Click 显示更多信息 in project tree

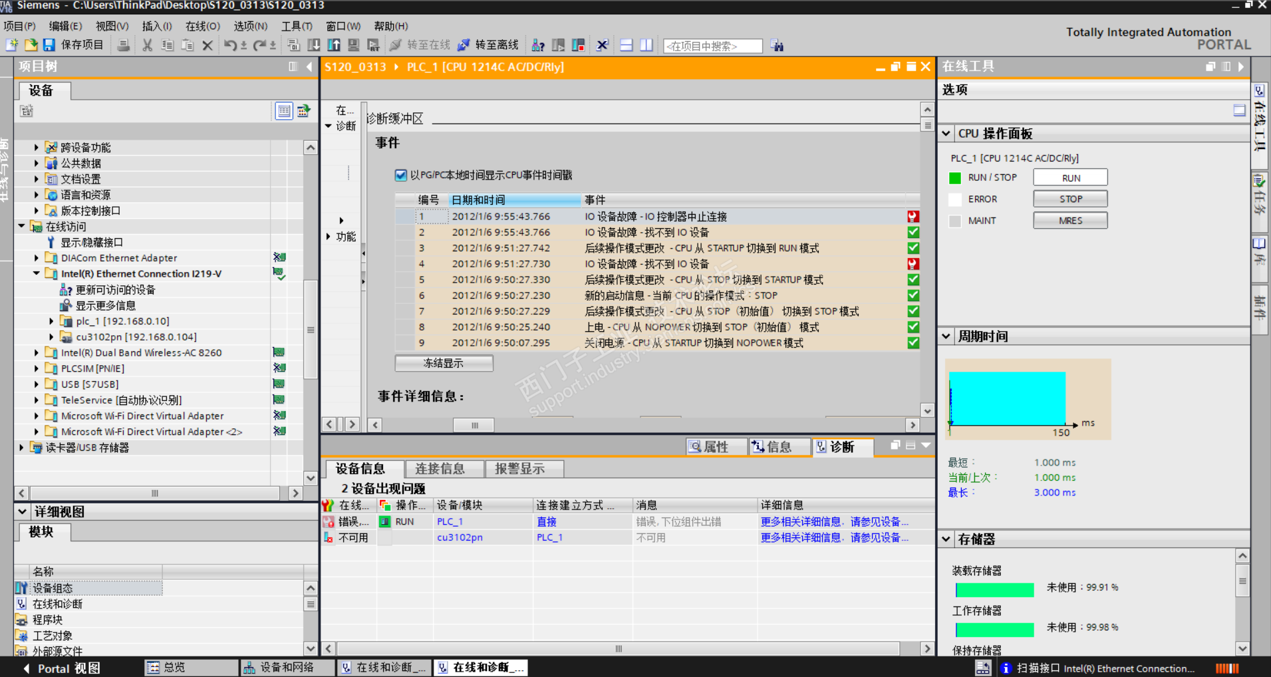[x=106, y=306]
